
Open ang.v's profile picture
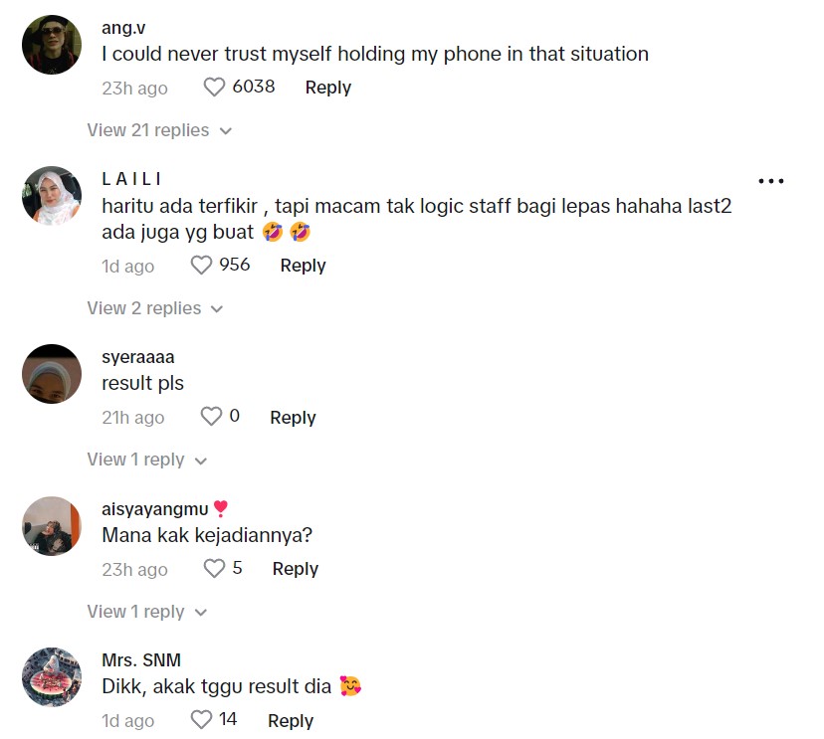(52, 45)
